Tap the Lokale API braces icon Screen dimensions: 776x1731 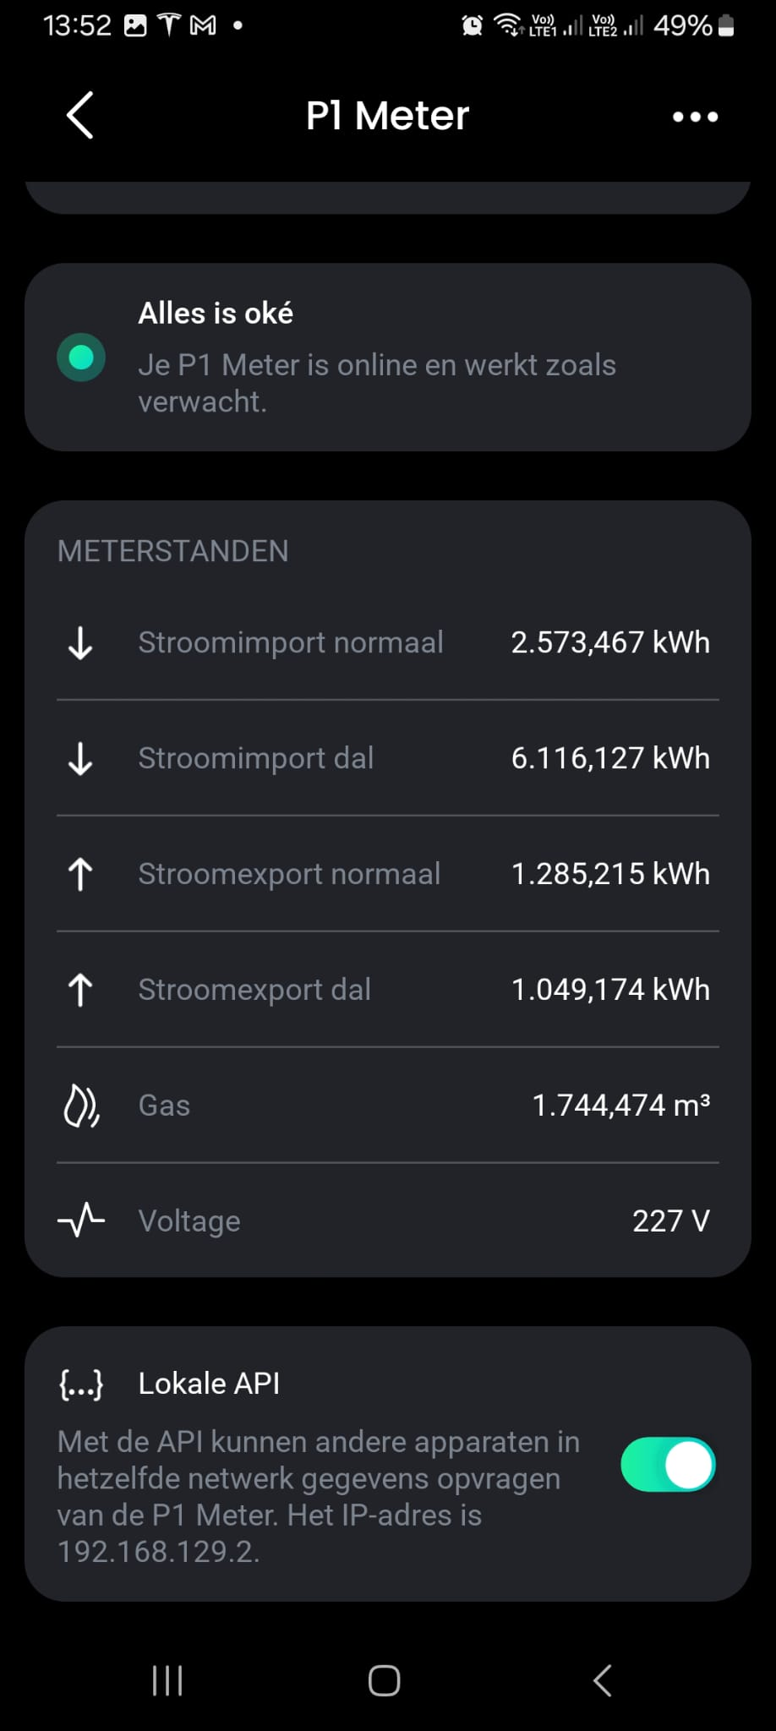pos(81,1384)
